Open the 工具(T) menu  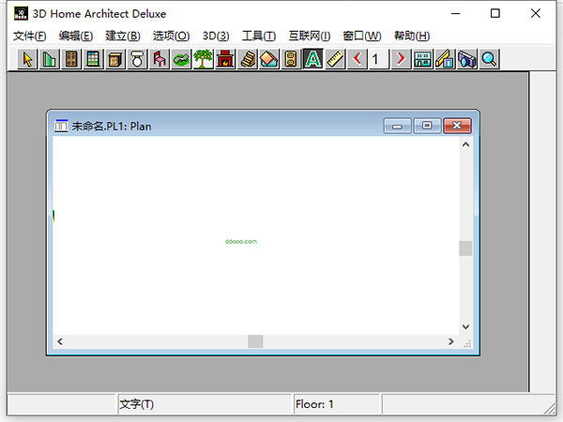tap(259, 36)
